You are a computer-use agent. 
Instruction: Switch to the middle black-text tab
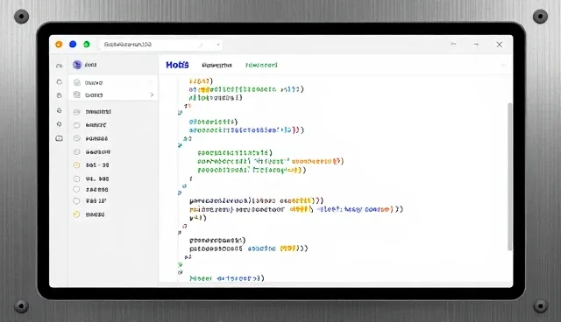click(217, 66)
